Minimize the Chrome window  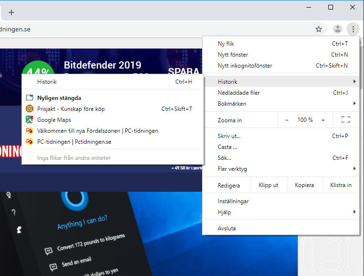tap(309, 8)
